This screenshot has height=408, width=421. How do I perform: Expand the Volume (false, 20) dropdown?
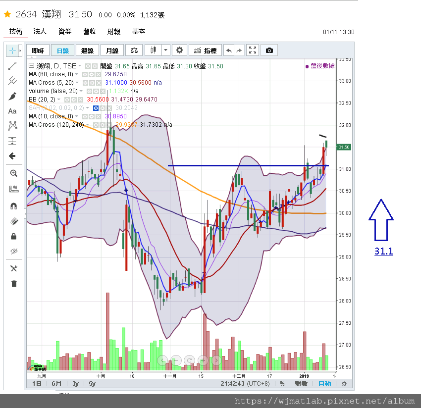(x=81, y=91)
